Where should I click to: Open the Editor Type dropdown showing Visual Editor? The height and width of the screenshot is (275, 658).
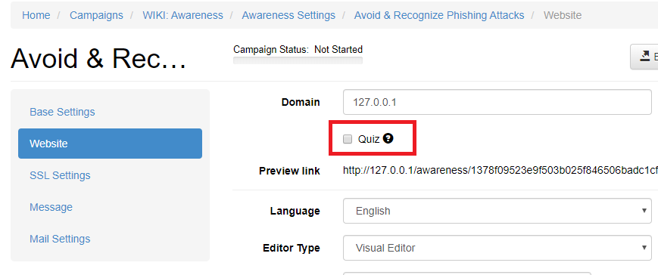tap(497, 248)
